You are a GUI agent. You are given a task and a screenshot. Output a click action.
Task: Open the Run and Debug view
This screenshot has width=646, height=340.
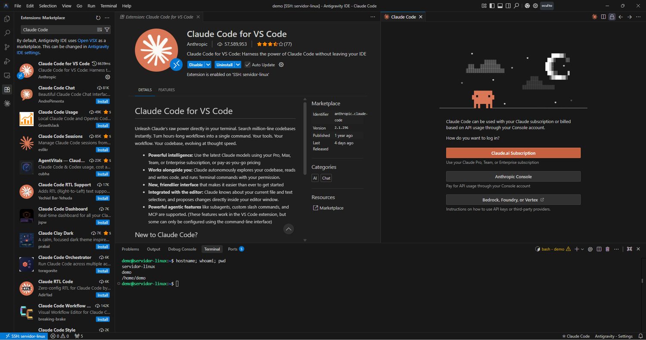tap(7, 61)
